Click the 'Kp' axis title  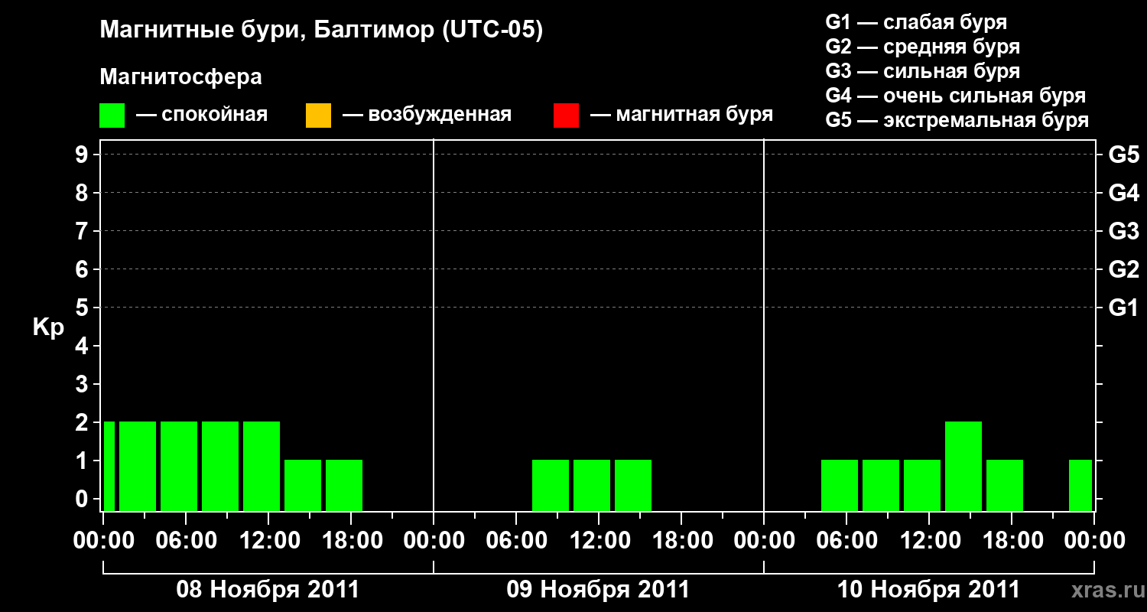tap(48, 327)
